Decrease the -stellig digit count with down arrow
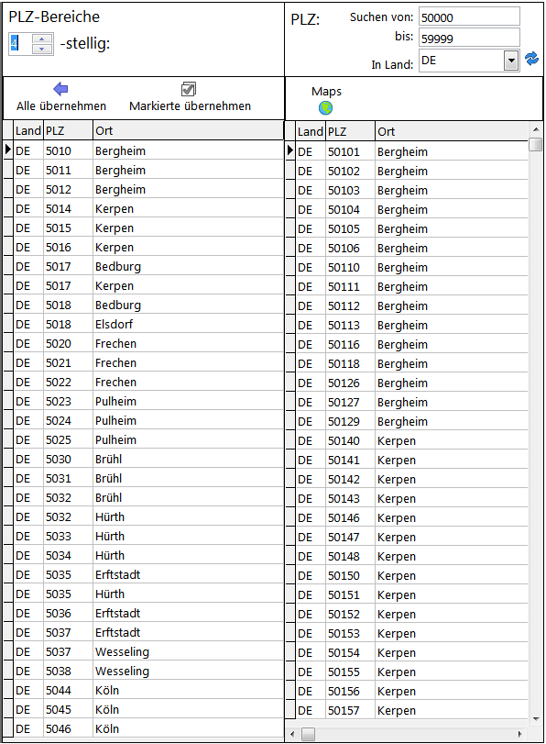This screenshot has width=546, height=744. 42,49
